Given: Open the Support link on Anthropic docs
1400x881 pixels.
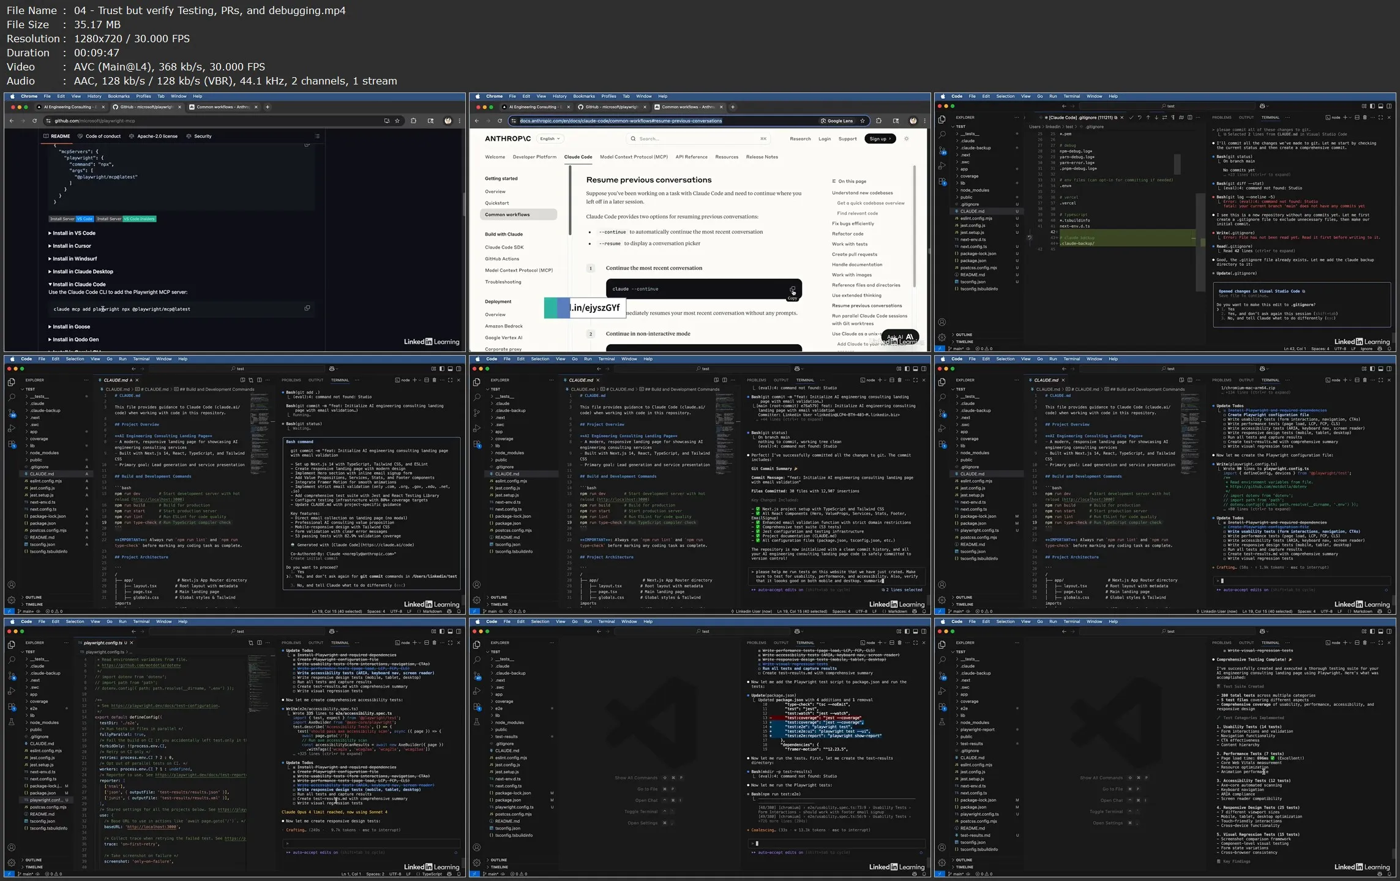Looking at the screenshot, I should point(847,138).
